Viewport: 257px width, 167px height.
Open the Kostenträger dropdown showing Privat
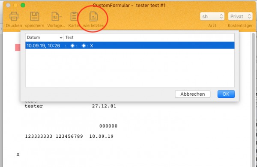click(240, 16)
